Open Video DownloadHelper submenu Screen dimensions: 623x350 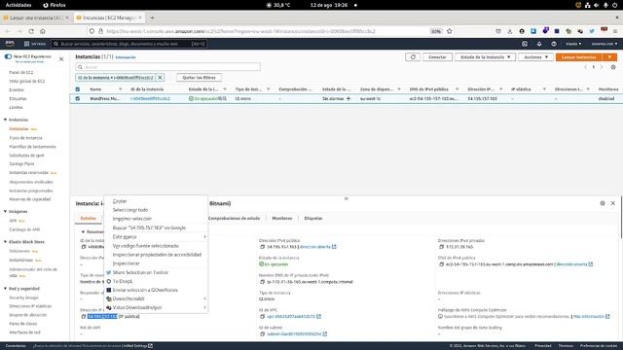tap(156, 307)
